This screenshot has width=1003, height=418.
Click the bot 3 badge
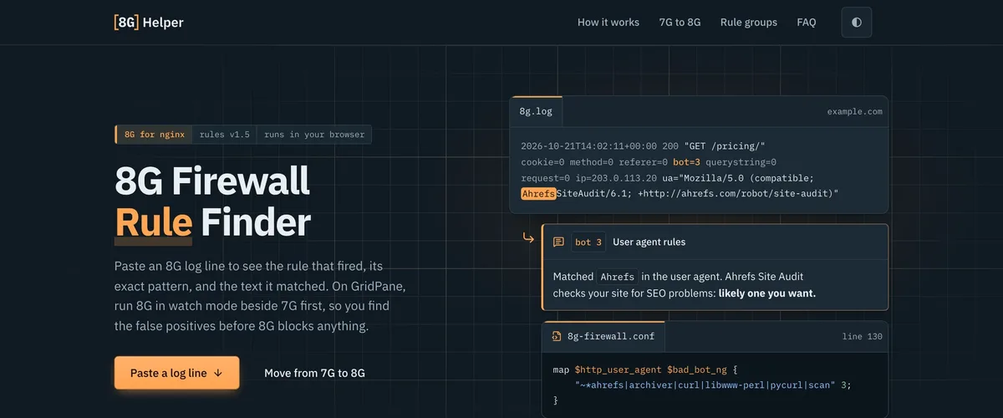coord(588,242)
